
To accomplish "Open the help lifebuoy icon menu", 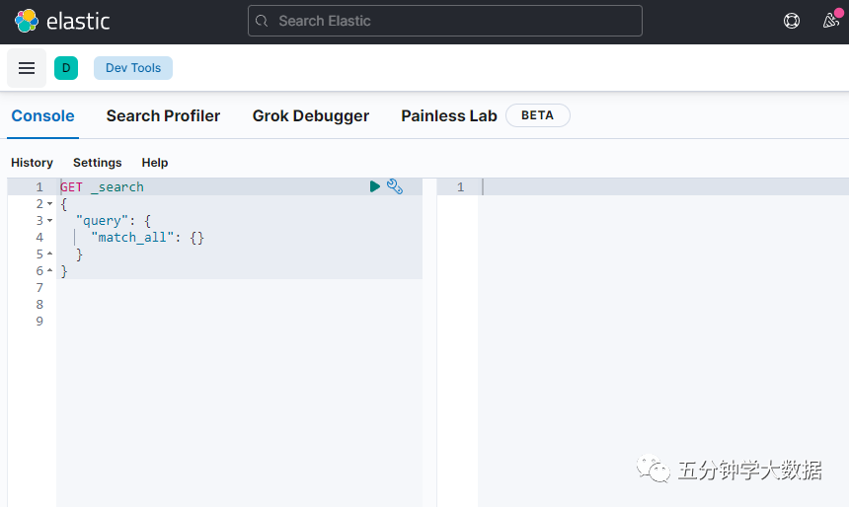I will 792,21.
